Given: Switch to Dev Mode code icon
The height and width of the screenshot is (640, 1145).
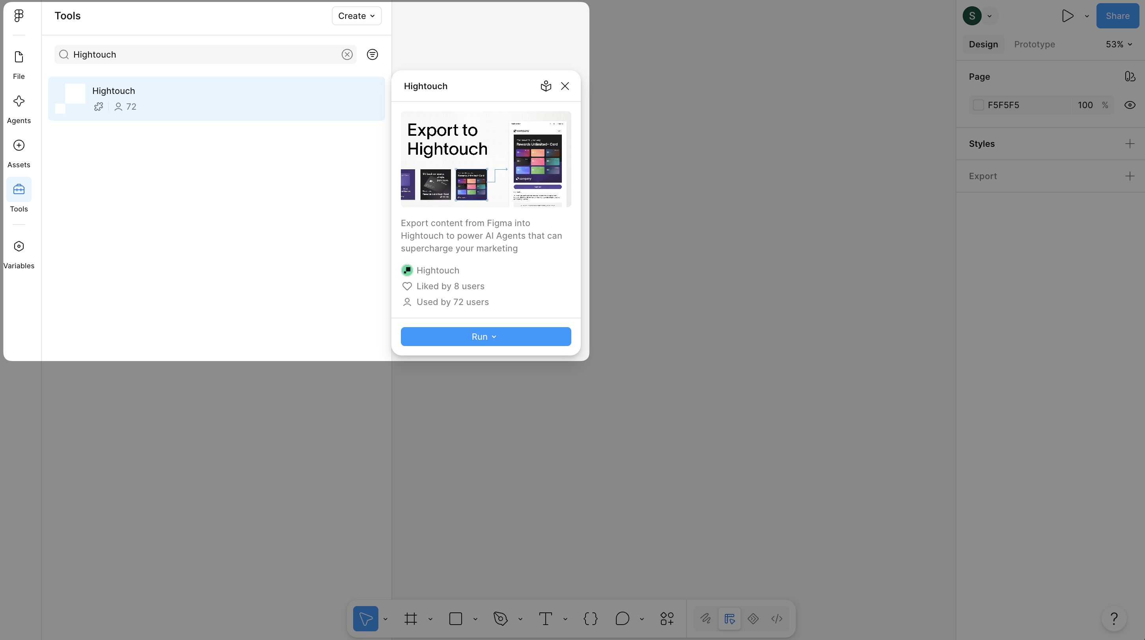Looking at the screenshot, I should tap(776, 618).
